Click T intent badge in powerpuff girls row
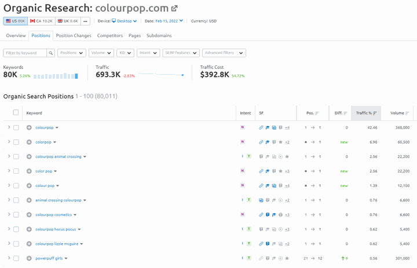 tap(249, 258)
